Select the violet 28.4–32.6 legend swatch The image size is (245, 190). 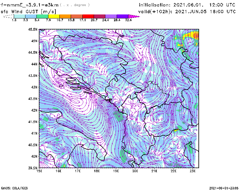(123, 16)
